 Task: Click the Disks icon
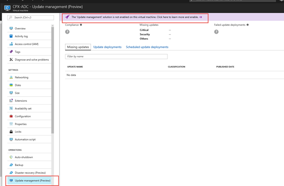(11, 85)
